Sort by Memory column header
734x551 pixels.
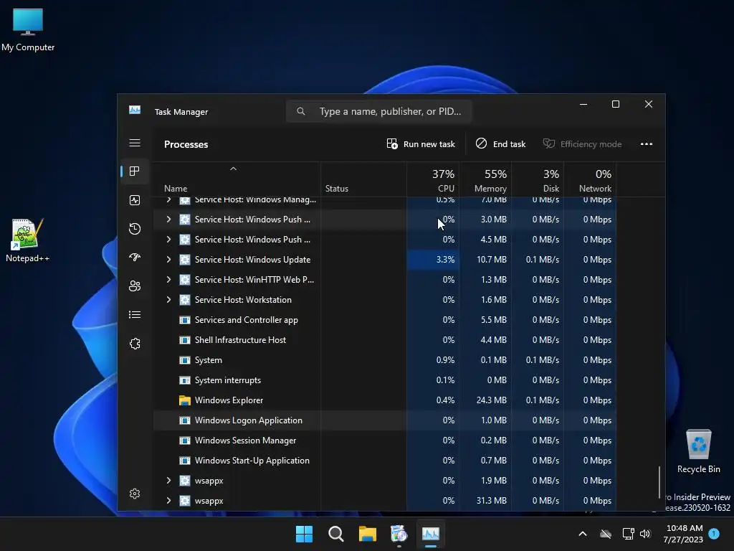(485, 179)
